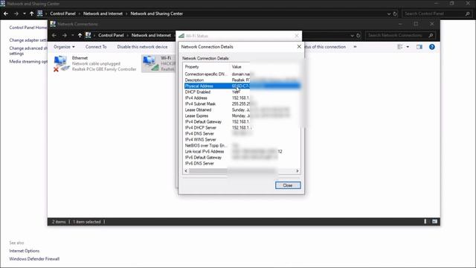Open Windows Defender Firewall link
The height and width of the screenshot is (268, 476).
coord(34,259)
